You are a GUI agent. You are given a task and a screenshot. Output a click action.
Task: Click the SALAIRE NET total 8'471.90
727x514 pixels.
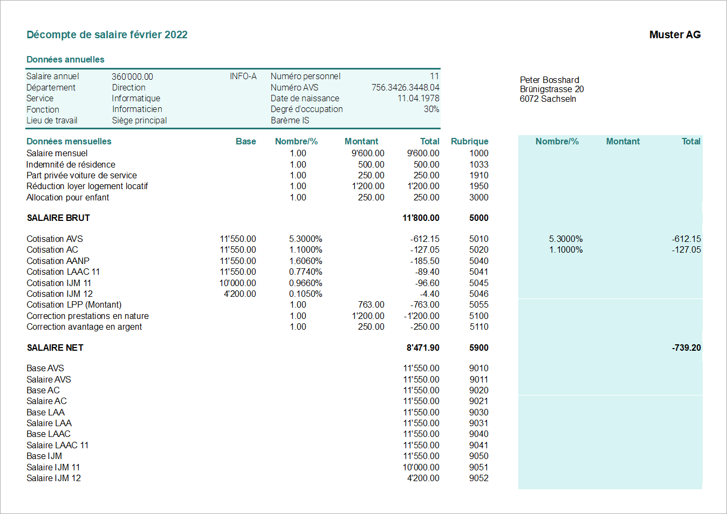(423, 348)
